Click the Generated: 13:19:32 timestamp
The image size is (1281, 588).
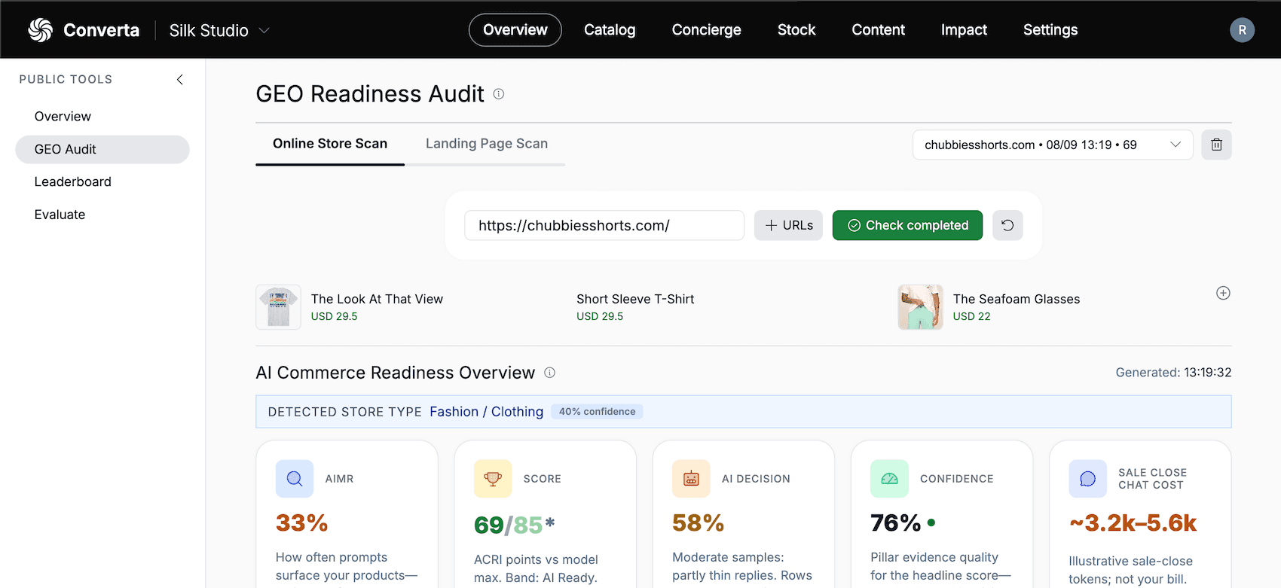pyautogui.click(x=1173, y=373)
